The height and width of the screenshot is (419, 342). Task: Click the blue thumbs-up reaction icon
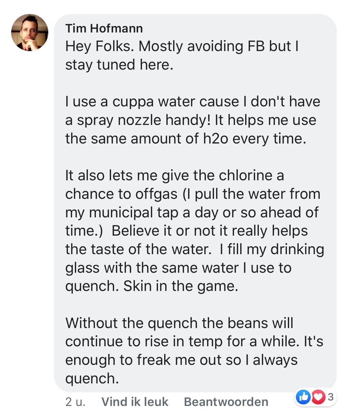coord(303,396)
